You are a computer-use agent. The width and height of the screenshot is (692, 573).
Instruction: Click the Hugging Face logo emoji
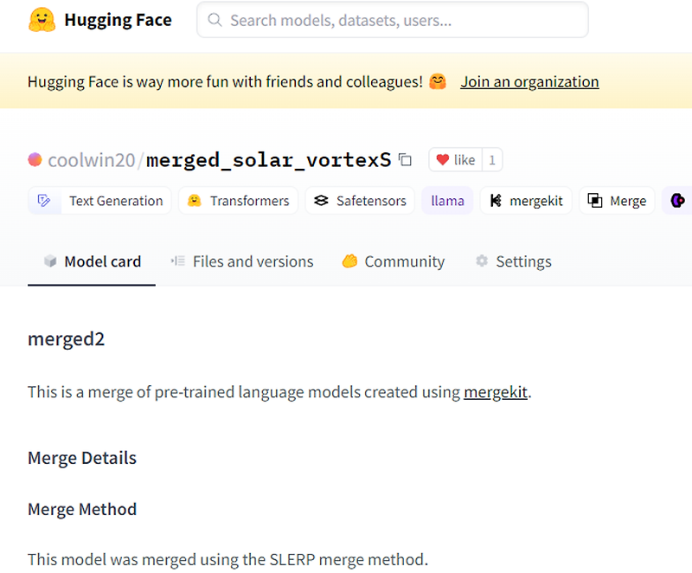coord(41,20)
